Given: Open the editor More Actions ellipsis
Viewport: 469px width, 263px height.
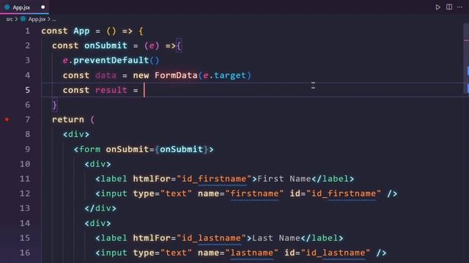Looking at the screenshot, I should tap(459, 7).
